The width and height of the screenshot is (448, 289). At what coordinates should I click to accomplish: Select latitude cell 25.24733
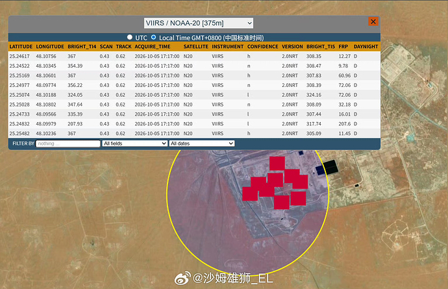tap(19, 114)
